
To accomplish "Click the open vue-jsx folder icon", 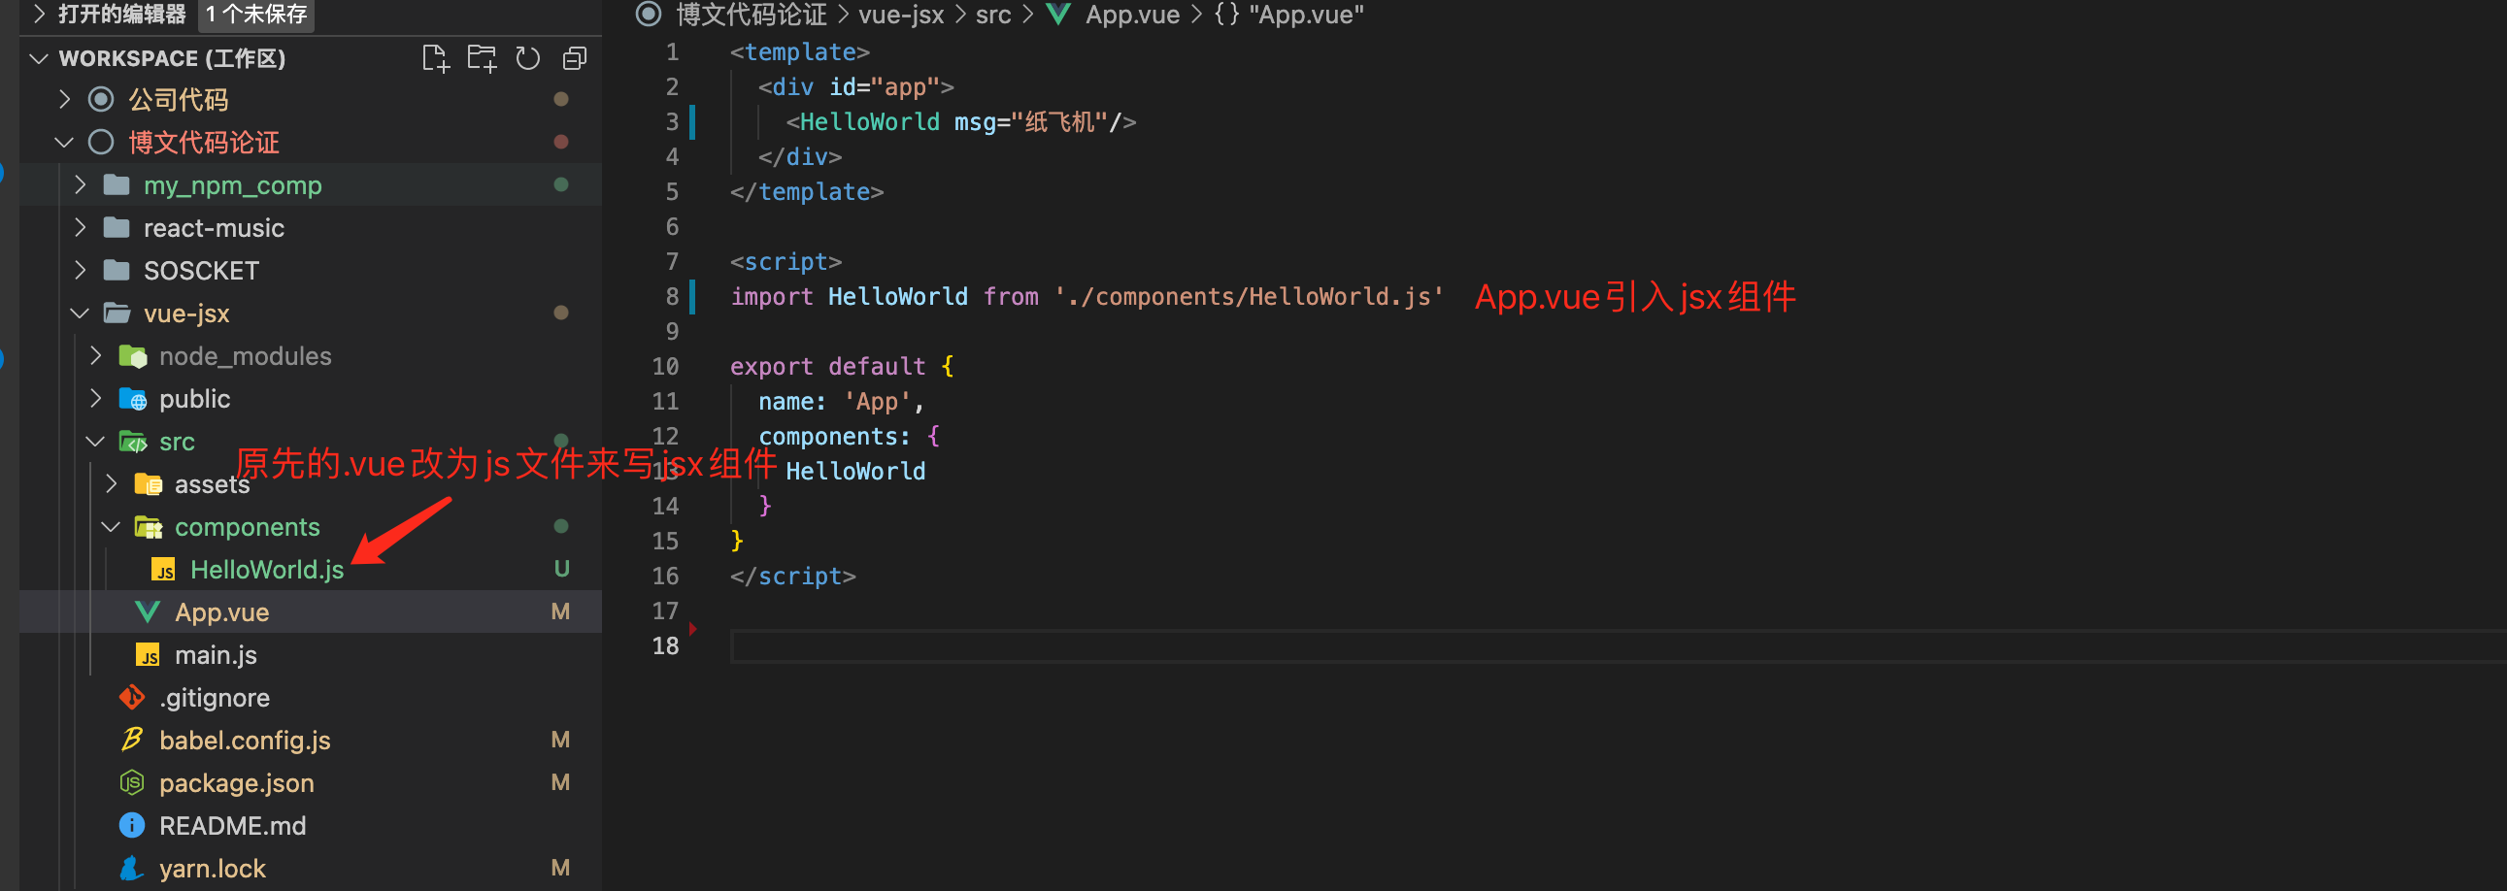I will [x=117, y=313].
